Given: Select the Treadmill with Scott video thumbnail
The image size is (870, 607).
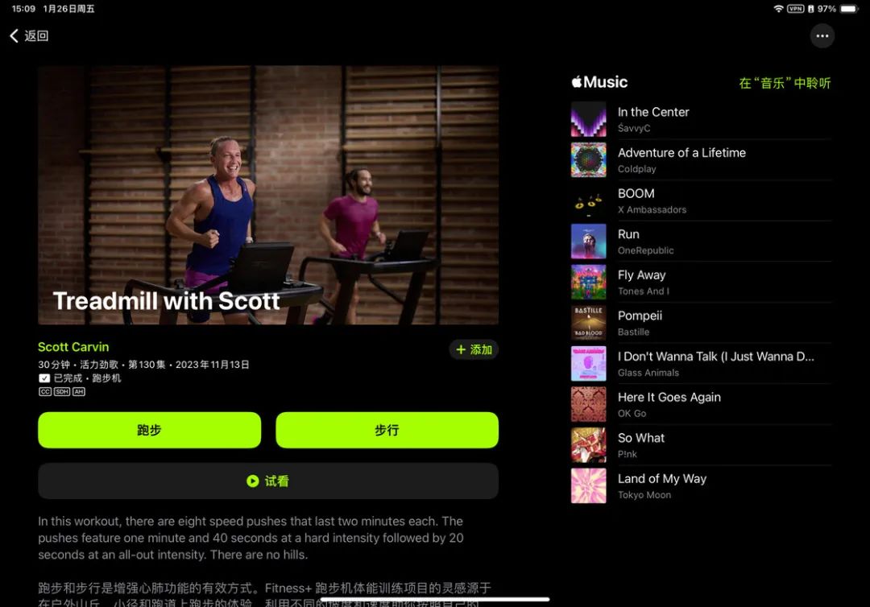Looking at the screenshot, I should coord(268,195).
